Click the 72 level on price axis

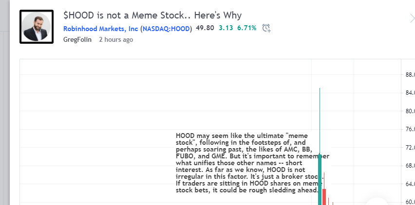pos(410,147)
